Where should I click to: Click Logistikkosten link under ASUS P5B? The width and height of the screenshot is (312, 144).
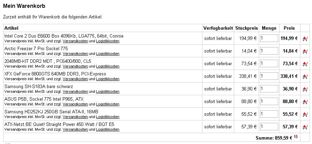[108, 104]
